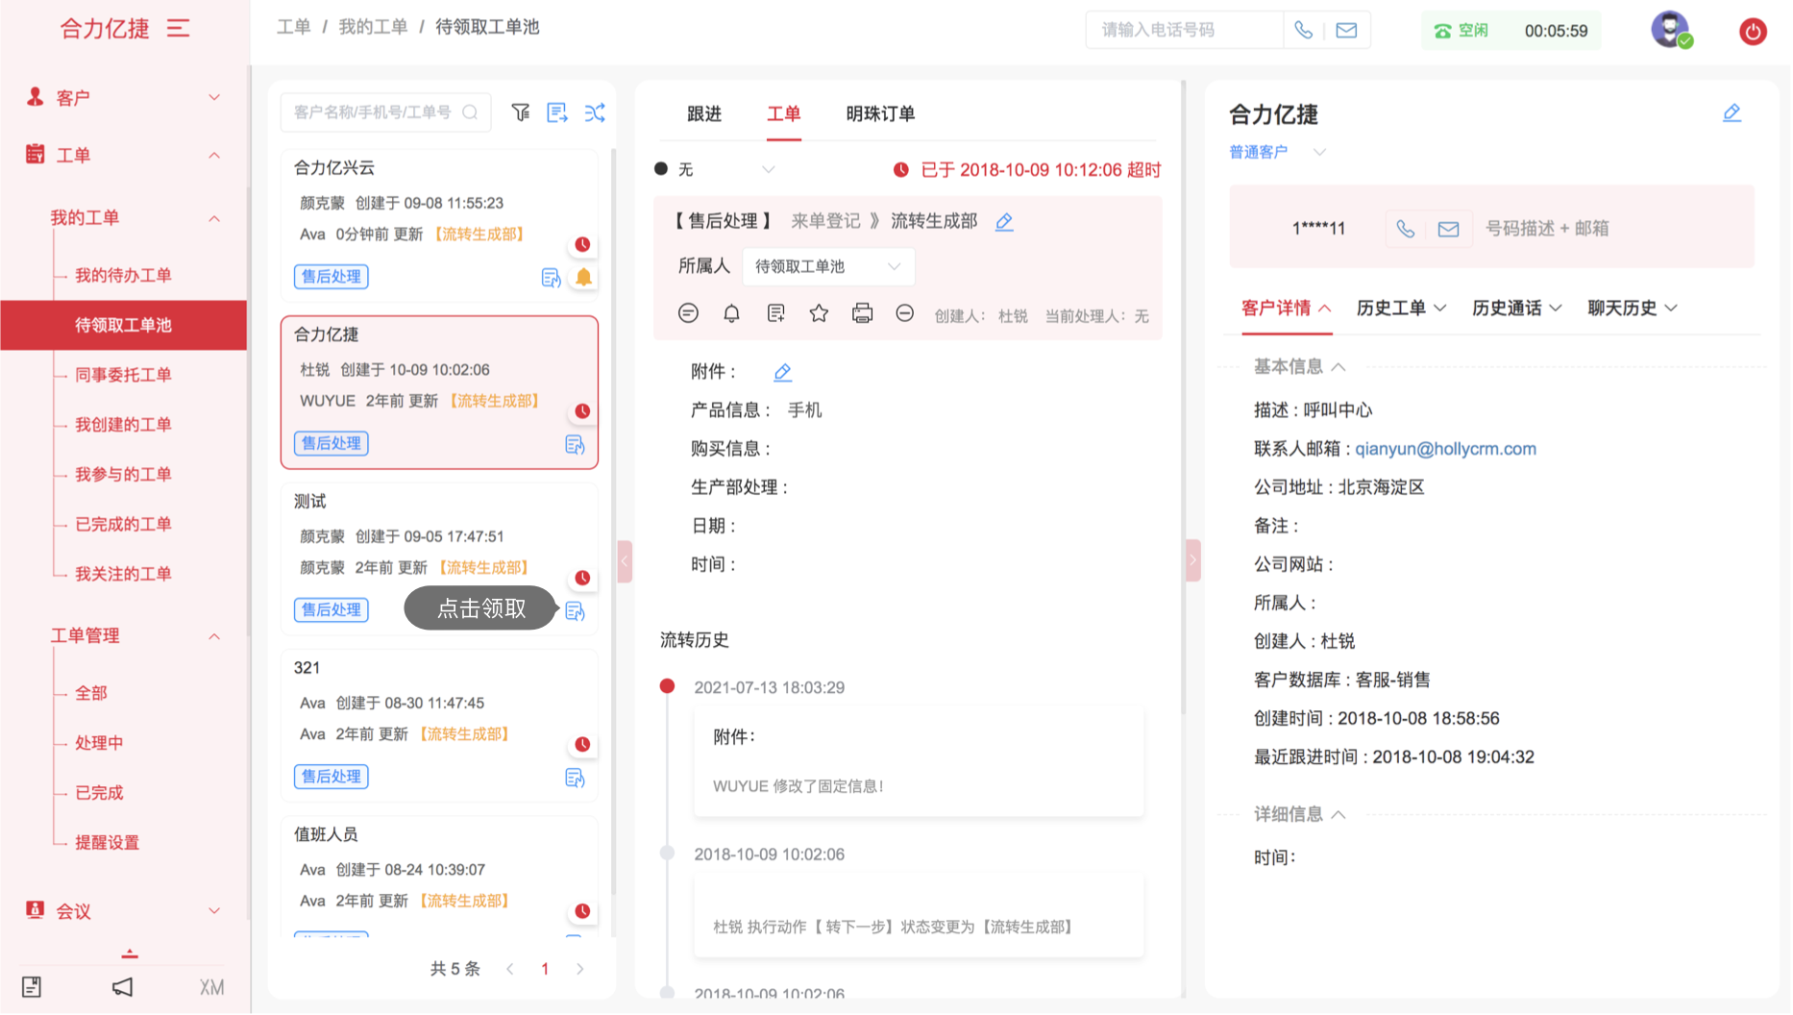The width and height of the screenshot is (1793, 1015).
Task: Open 我的待办工单 in sidebar
Action: coord(123,275)
